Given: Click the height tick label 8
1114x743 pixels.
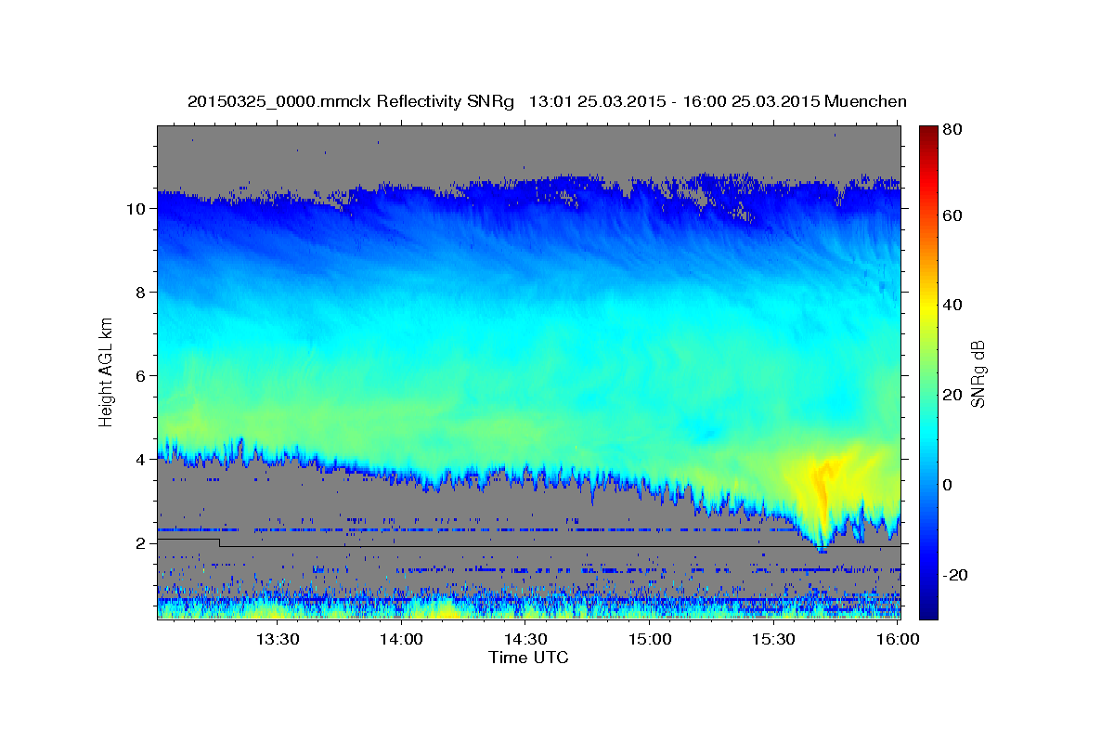Looking at the screenshot, I should (141, 293).
